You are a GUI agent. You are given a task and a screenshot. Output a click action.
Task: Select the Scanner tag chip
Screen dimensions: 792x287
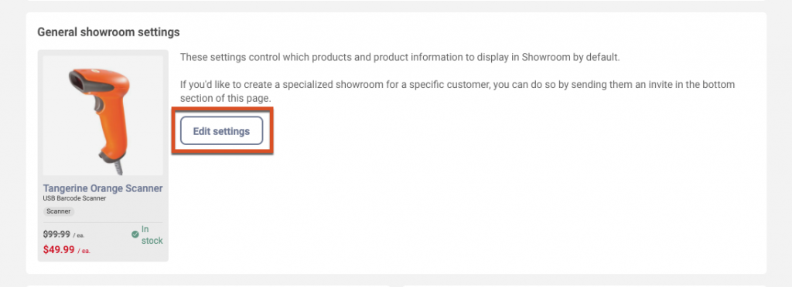point(59,211)
